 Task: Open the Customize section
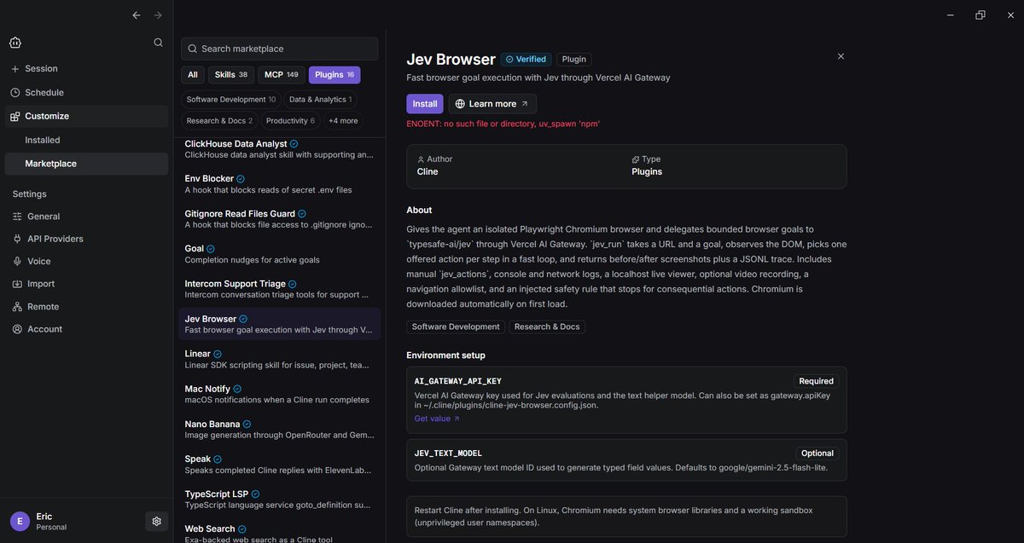(85, 116)
